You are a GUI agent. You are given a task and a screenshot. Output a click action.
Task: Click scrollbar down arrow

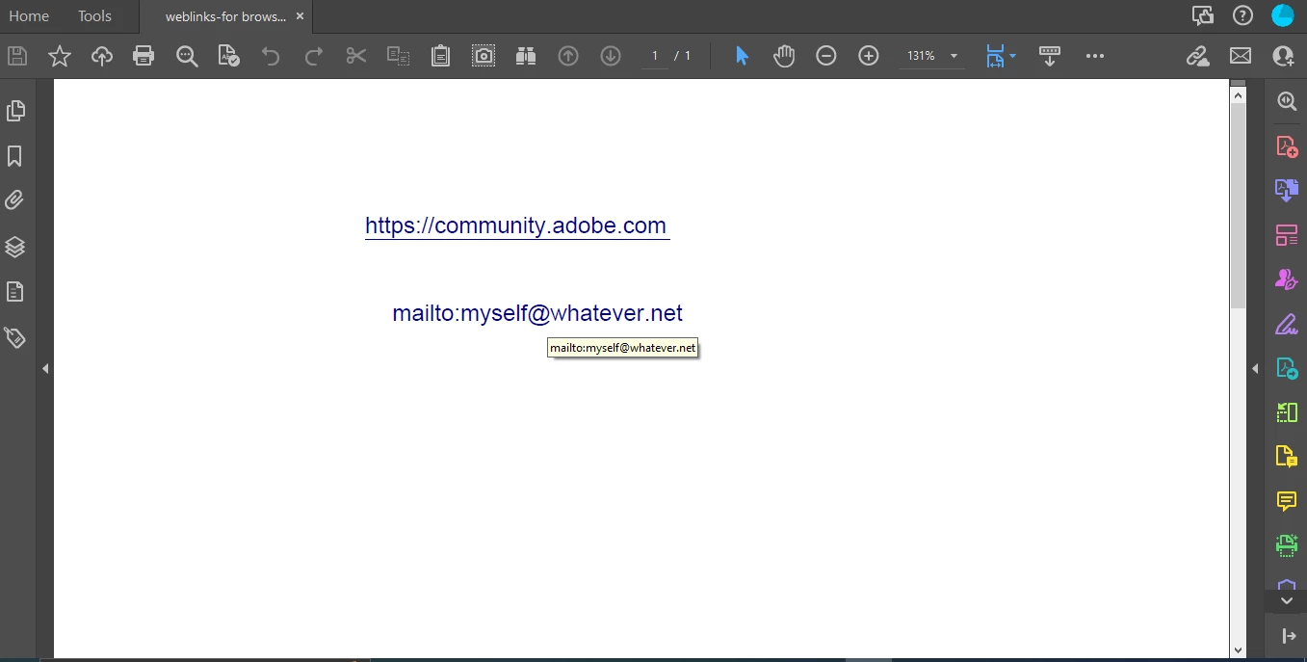1238,650
